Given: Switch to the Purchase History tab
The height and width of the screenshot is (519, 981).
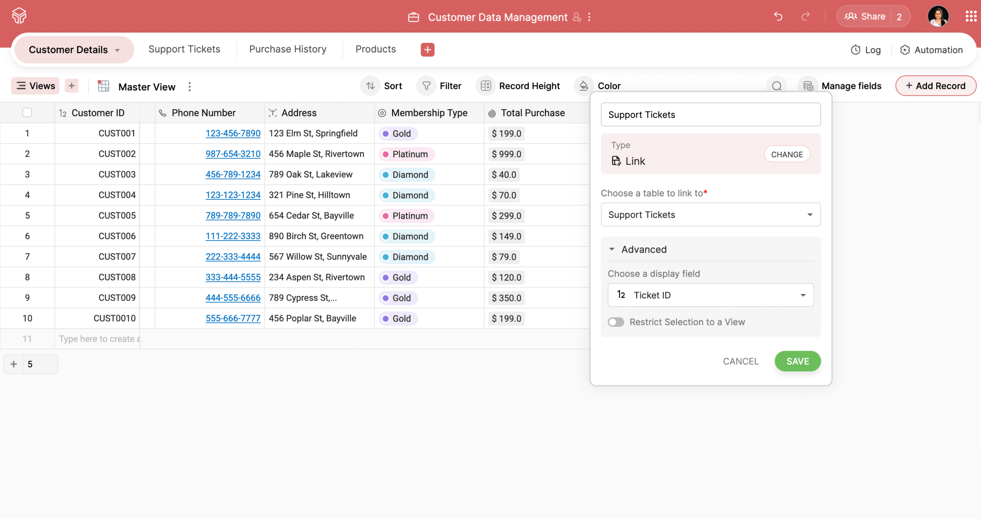Looking at the screenshot, I should (288, 49).
